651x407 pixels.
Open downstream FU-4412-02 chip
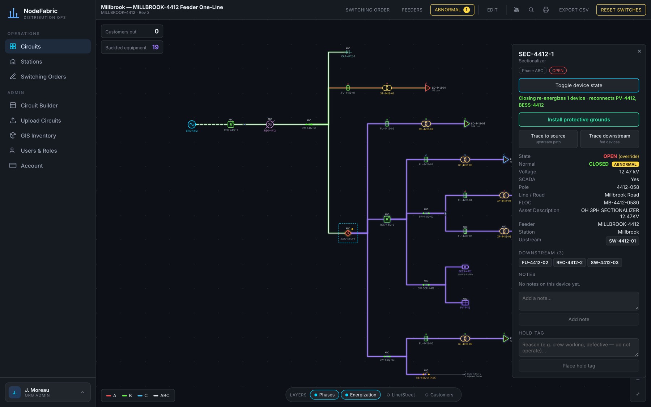point(535,263)
